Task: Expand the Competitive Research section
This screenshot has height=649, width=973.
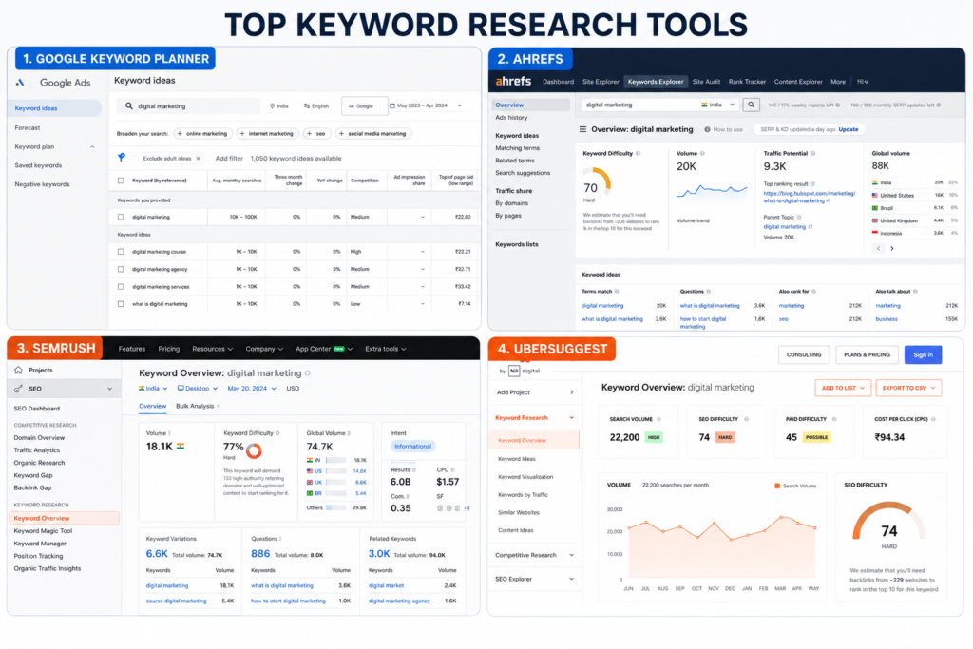Action: point(571,555)
